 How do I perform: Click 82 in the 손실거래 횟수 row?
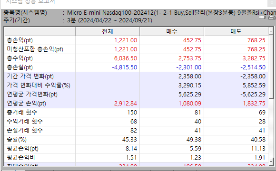click(134, 131)
